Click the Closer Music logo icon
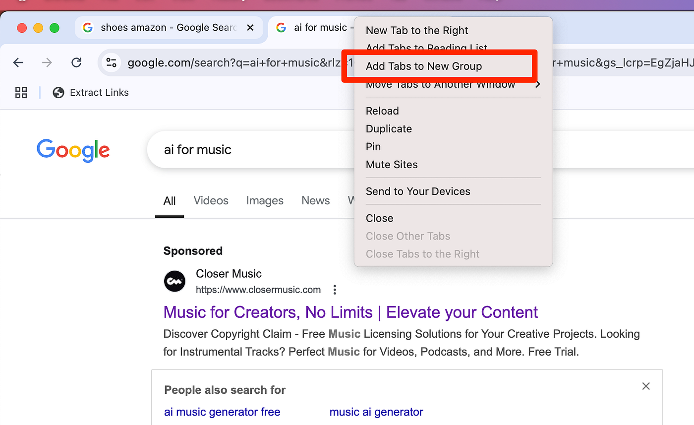This screenshot has width=694, height=425. coord(174,282)
